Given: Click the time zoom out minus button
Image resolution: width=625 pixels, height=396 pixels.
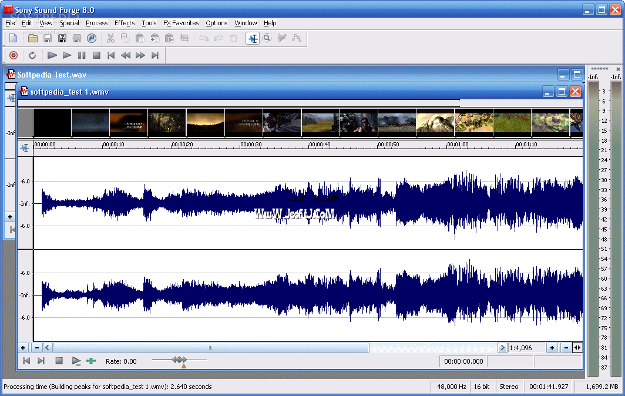Looking at the screenshot, I should point(566,348).
